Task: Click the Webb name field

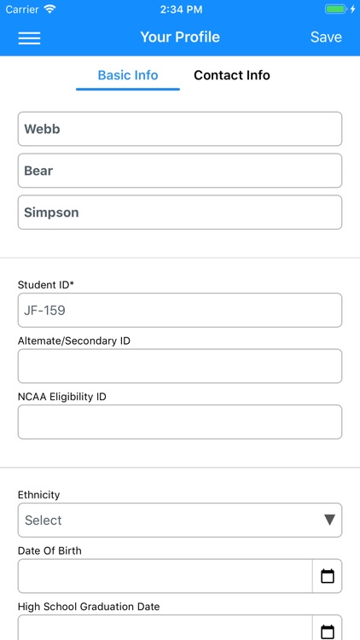Action: (x=180, y=129)
